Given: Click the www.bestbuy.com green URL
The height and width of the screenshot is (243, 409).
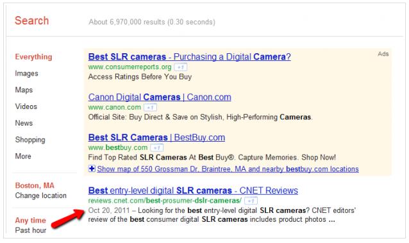Looking at the screenshot, I should click(118, 147).
